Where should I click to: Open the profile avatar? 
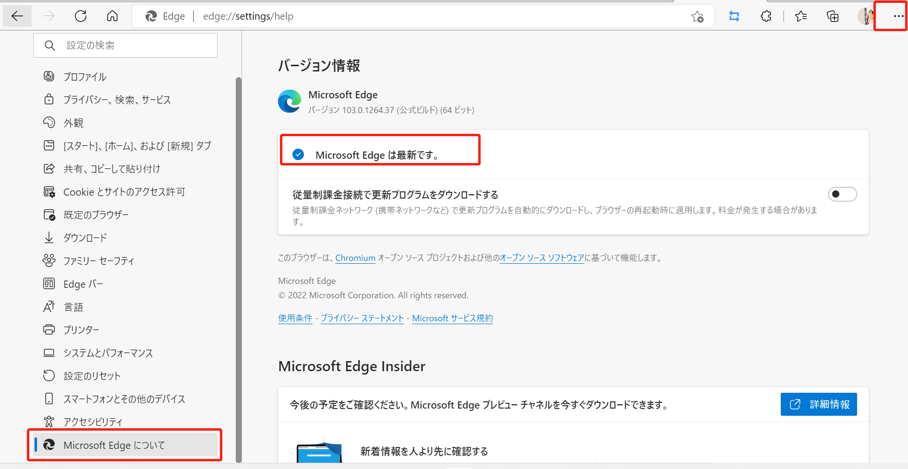(x=865, y=16)
